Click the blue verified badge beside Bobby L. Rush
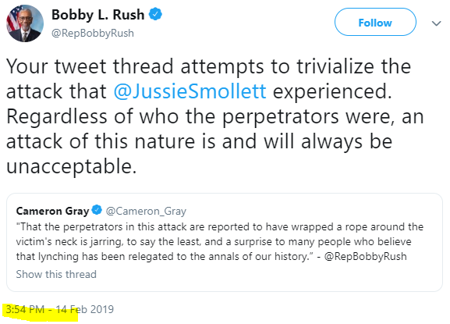Viewport: 450px width, 324px height. click(x=155, y=14)
